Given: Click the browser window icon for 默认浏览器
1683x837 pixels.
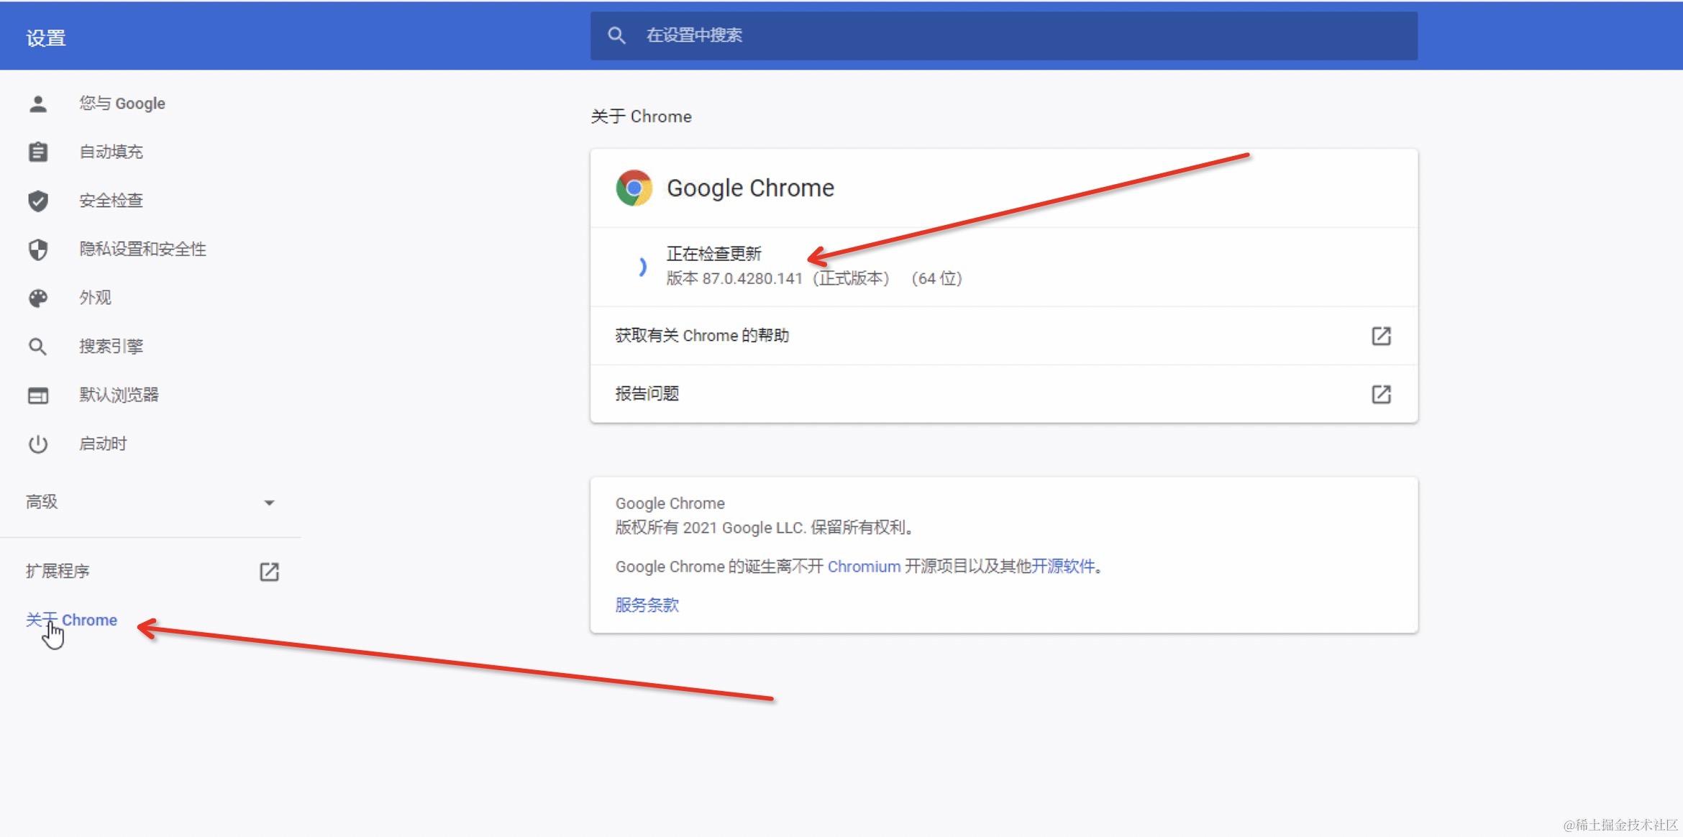Looking at the screenshot, I should (38, 395).
